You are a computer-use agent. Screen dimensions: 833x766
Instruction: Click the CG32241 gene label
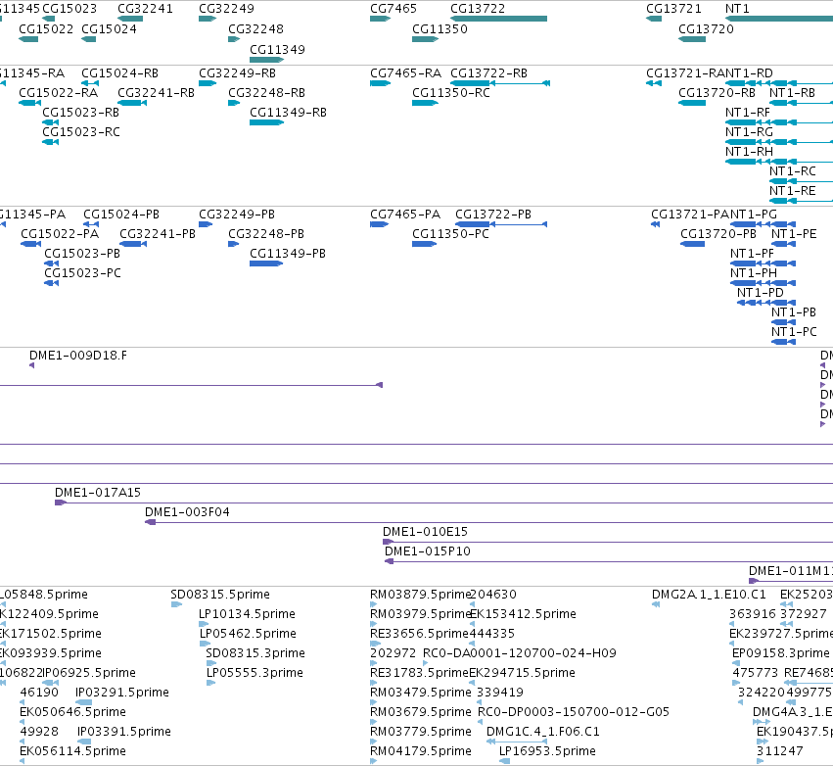pyautogui.click(x=145, y=9)
